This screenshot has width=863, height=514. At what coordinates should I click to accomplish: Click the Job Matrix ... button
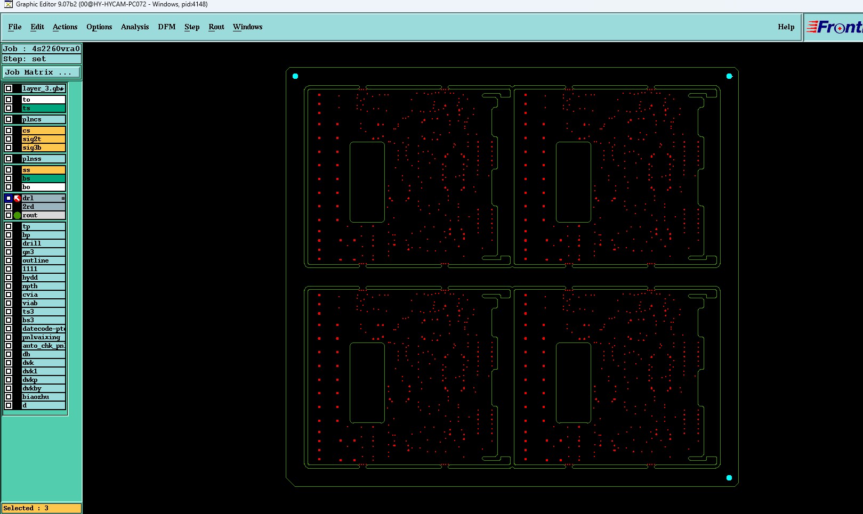click(42, 72)
